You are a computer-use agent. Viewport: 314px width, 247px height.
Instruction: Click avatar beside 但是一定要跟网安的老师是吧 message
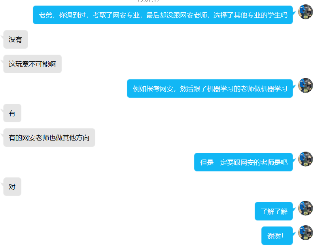point(305,159)
